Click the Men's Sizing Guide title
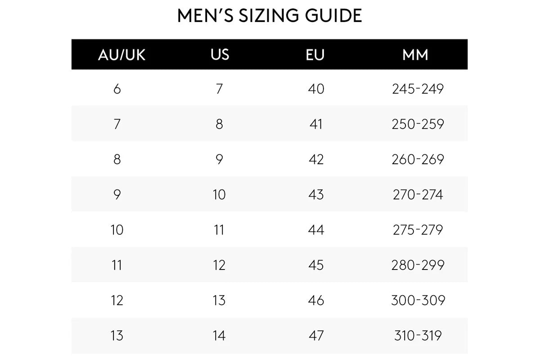This screenshot has width=540, height=360. [270, 16]
